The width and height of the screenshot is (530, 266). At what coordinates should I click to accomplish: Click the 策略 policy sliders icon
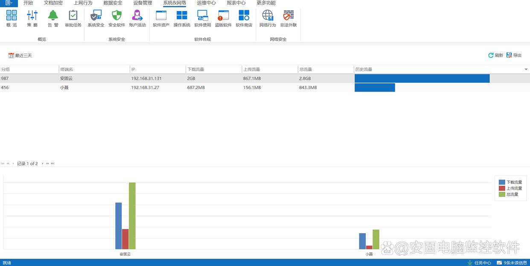[x=32, y=16]
